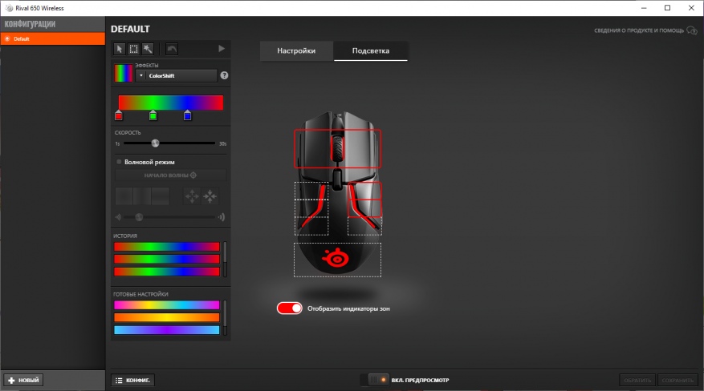The width and height of the screenshot is (704, 391).
Task: Toggle Отобразить индикаторы зон switch
Action: 289,308
